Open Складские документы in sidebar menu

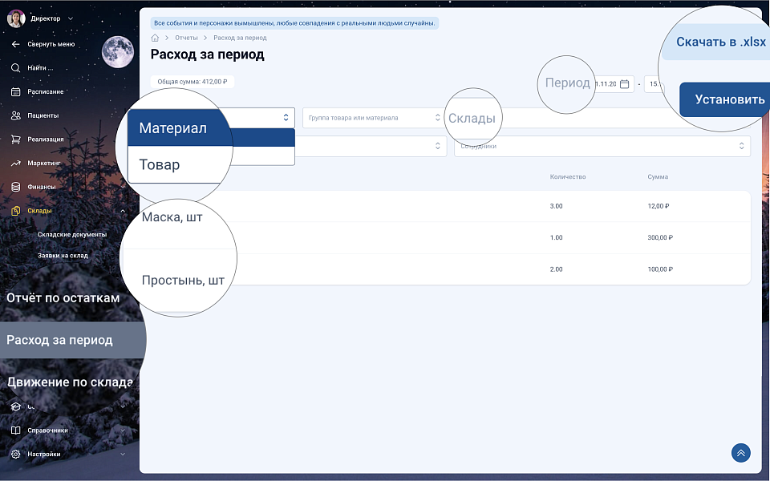72,235
